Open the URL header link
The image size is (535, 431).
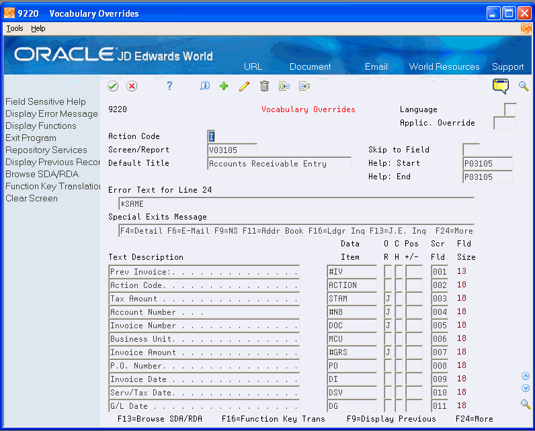pyautogui.click(x=253, y=66)
